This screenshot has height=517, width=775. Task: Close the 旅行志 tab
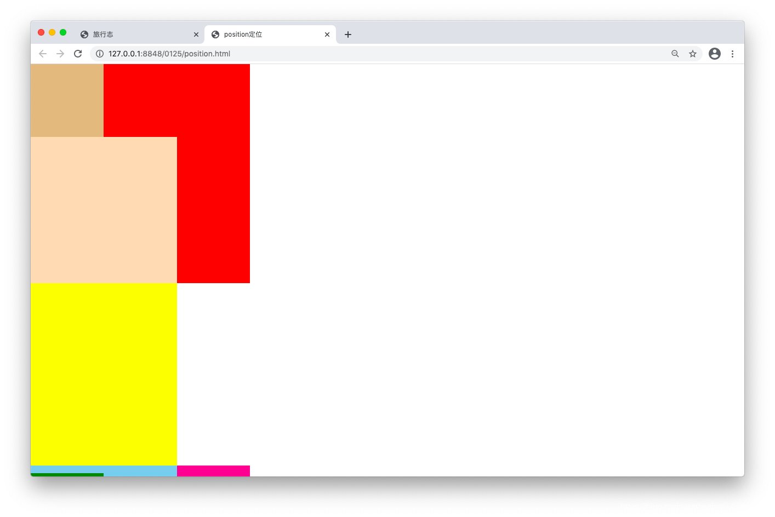pos(196,35)
